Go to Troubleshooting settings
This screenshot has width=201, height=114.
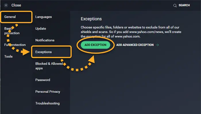point(47,103)
